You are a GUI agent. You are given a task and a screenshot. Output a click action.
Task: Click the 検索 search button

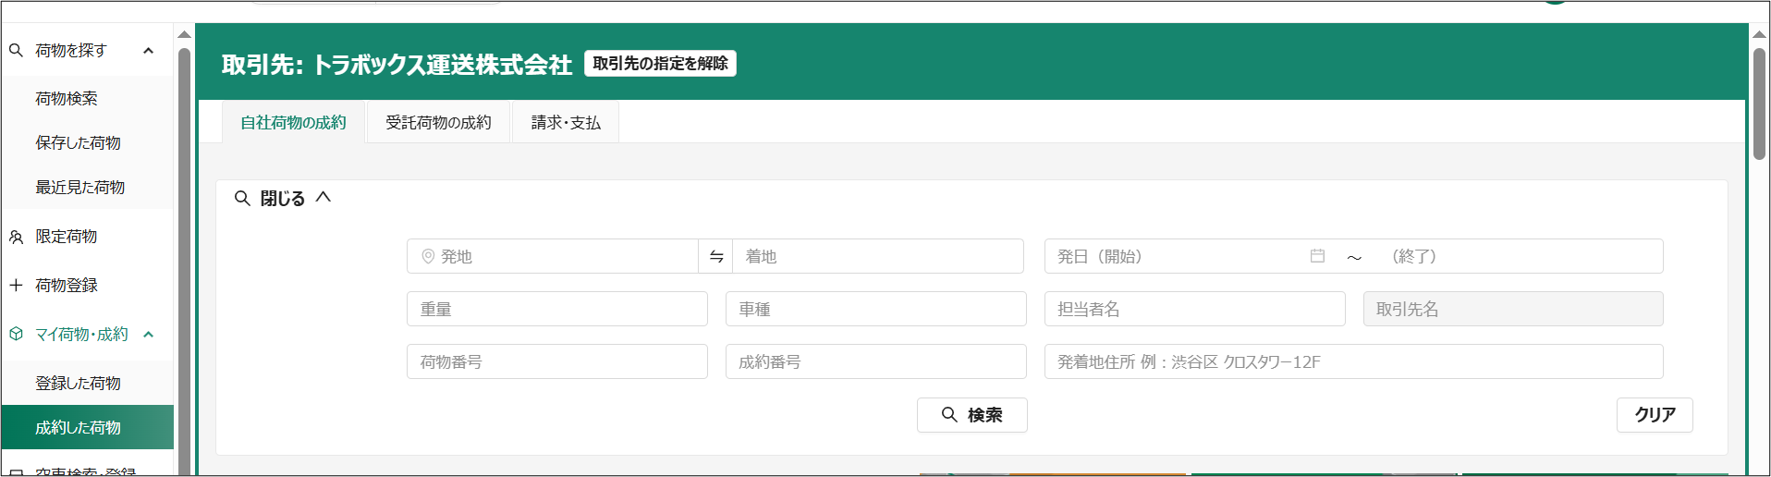click(x=971, y=415)
